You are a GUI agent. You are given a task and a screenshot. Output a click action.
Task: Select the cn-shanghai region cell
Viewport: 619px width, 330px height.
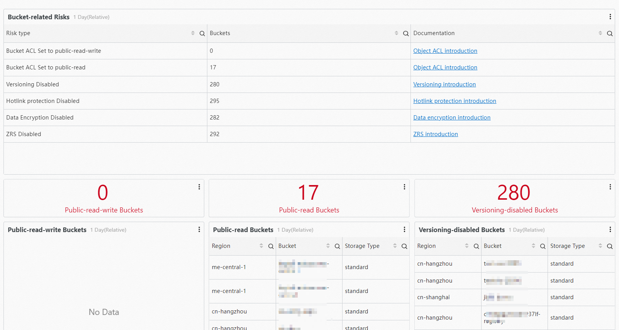tap(448, 297)
